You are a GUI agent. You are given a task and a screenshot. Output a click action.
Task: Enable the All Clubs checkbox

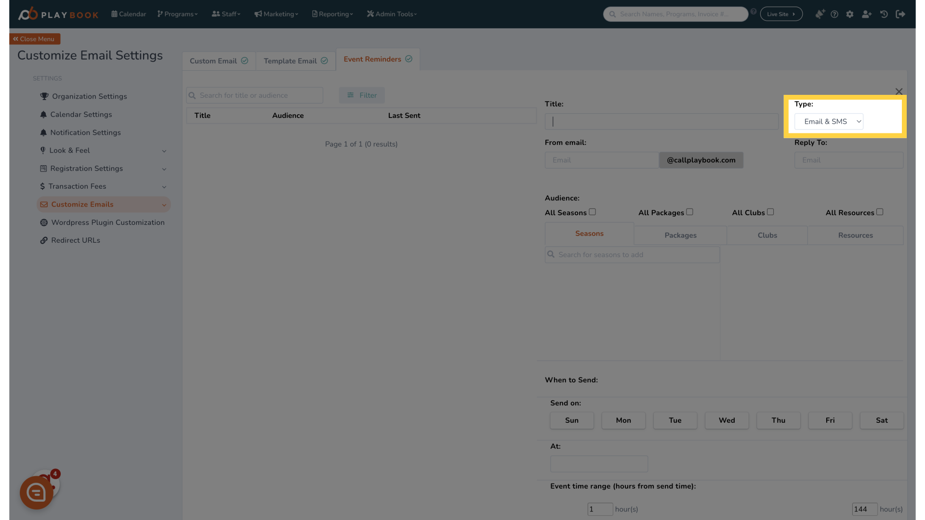point(770,211)
